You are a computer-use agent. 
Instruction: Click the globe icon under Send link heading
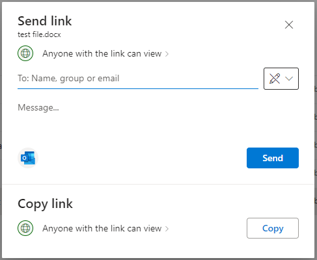pyautogui.click(x=25, y=53)
